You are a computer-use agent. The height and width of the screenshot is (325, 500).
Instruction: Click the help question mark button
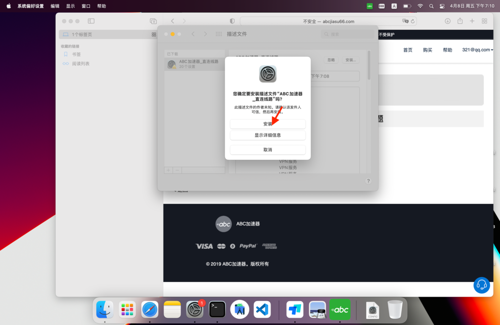368,181
